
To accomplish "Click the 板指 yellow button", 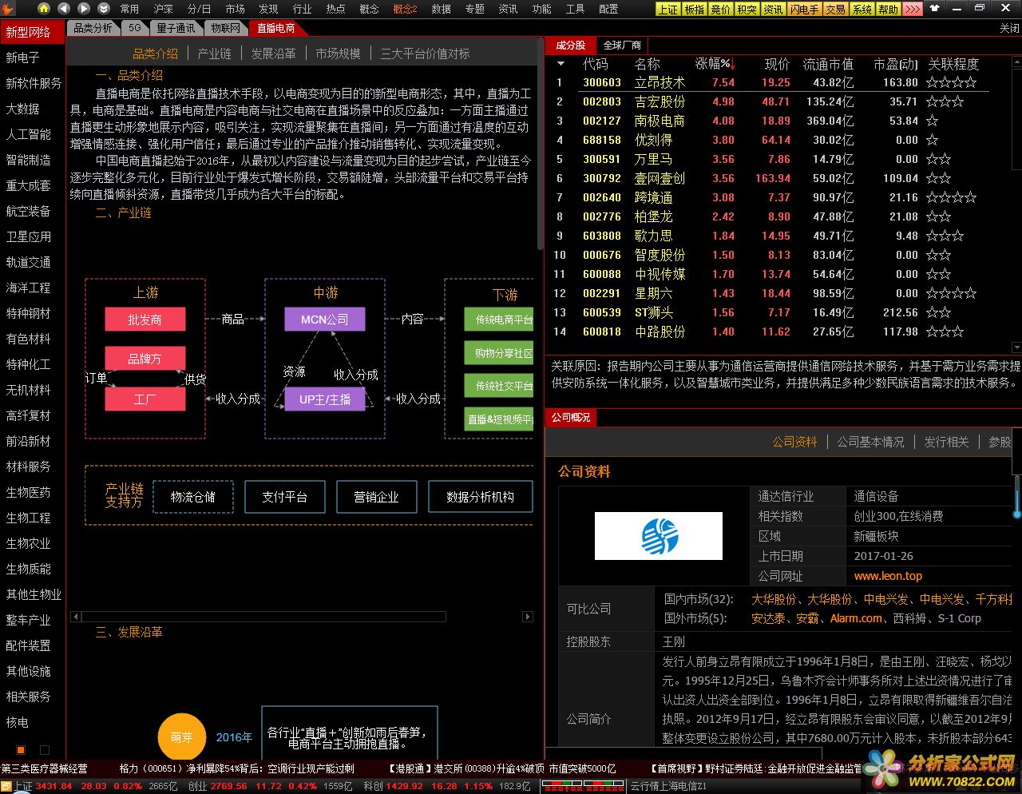I will [695, 10].
